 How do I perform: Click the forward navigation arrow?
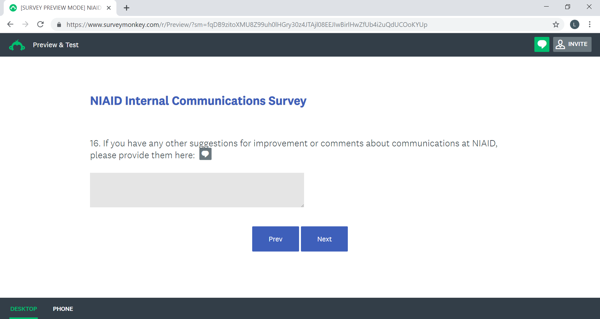pyautogui.click(x=25, y=24)
